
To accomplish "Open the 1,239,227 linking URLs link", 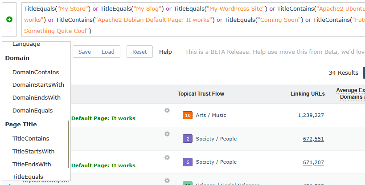I will coord(311,116).
